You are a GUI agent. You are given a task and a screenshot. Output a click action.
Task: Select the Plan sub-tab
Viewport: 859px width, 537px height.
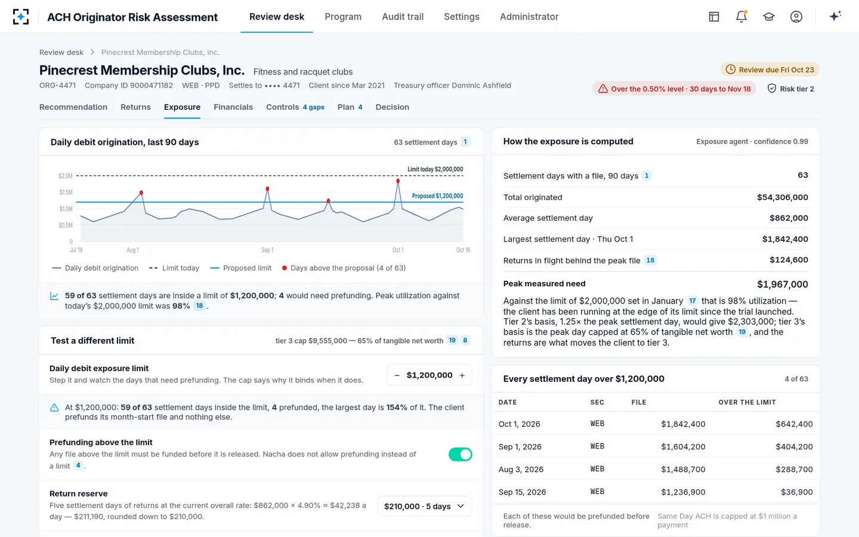pos(350,107)
